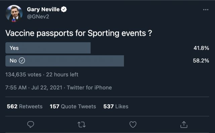Like the tweet with heart icon
215x133 pixels.
pos(133,124)
